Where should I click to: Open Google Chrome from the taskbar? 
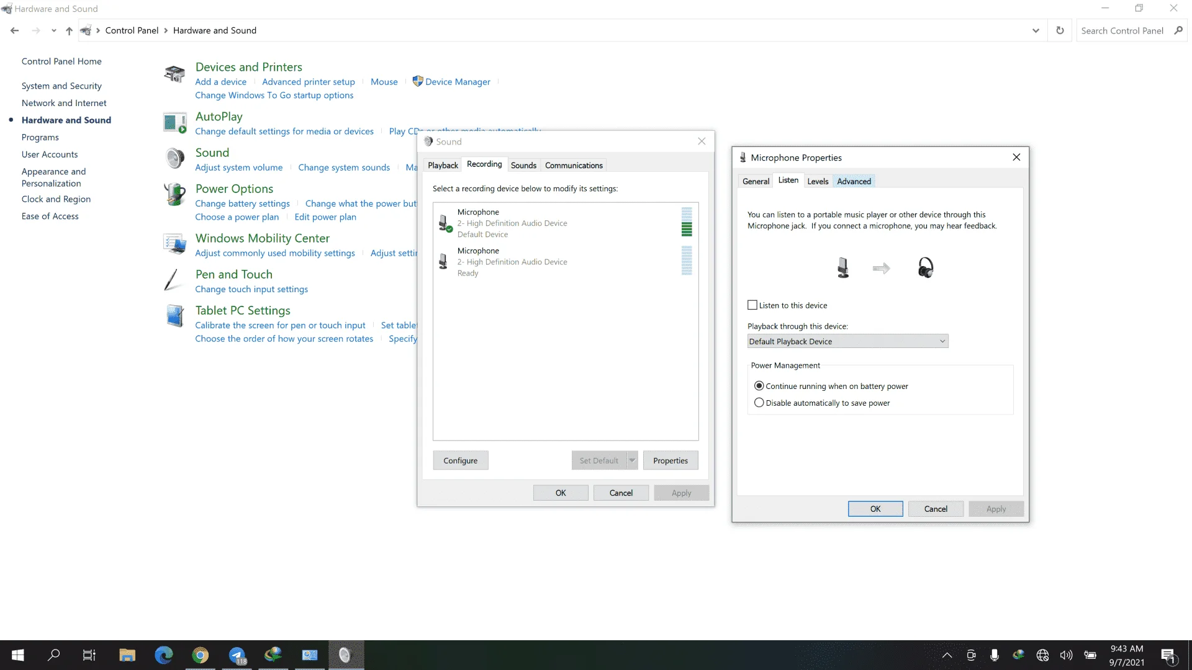[200, 655]
